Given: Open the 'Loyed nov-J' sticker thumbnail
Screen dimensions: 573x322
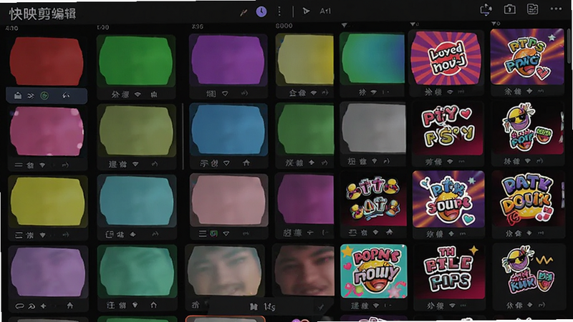Looking at the screenshot, I should [446, 59].
